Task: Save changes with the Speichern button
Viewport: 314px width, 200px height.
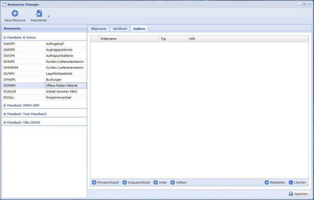Action: (299, 194)
